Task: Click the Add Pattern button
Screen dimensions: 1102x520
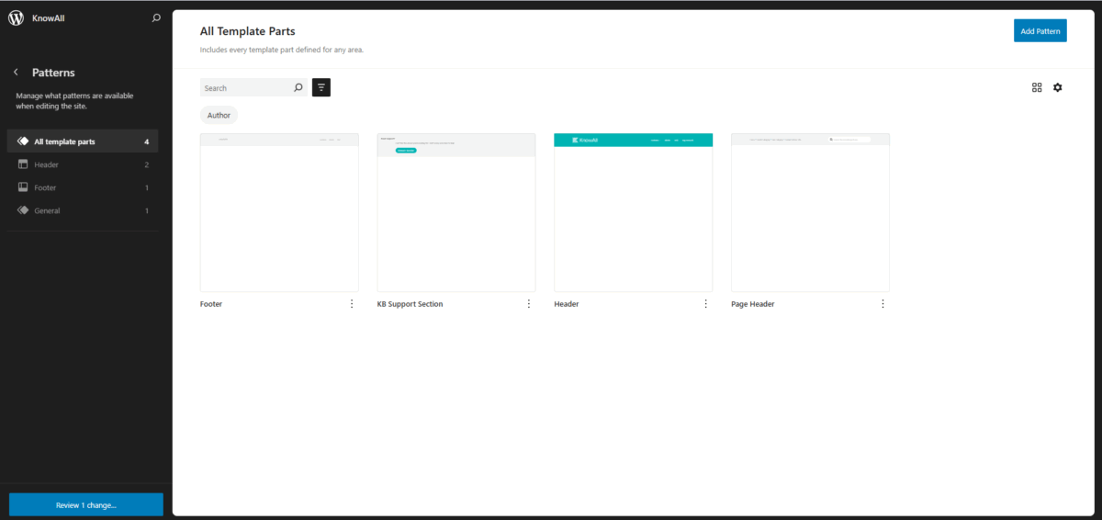Action: (x=1040, y=31)
